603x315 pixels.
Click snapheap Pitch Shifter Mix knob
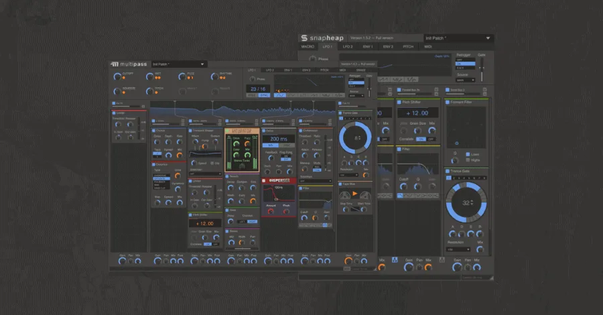click(432, 131)
